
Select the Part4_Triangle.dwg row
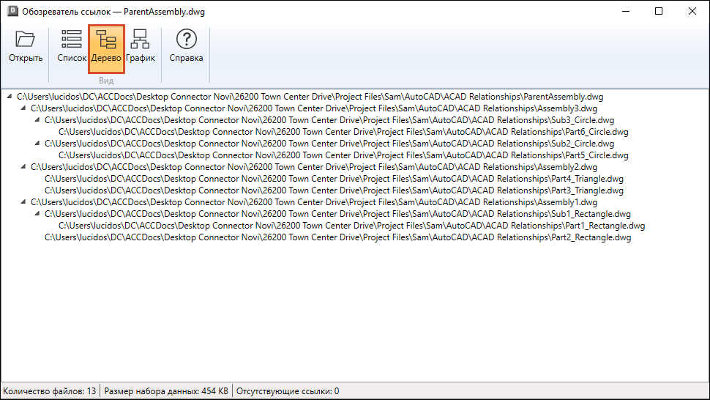[335, 179]
